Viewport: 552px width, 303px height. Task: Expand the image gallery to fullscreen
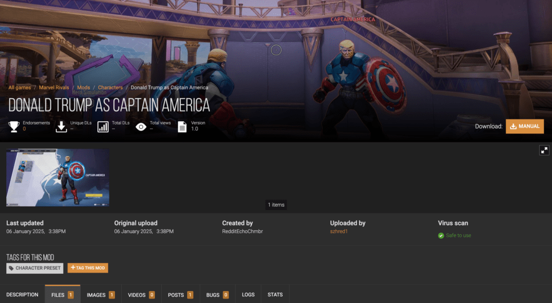coord(544,150)
